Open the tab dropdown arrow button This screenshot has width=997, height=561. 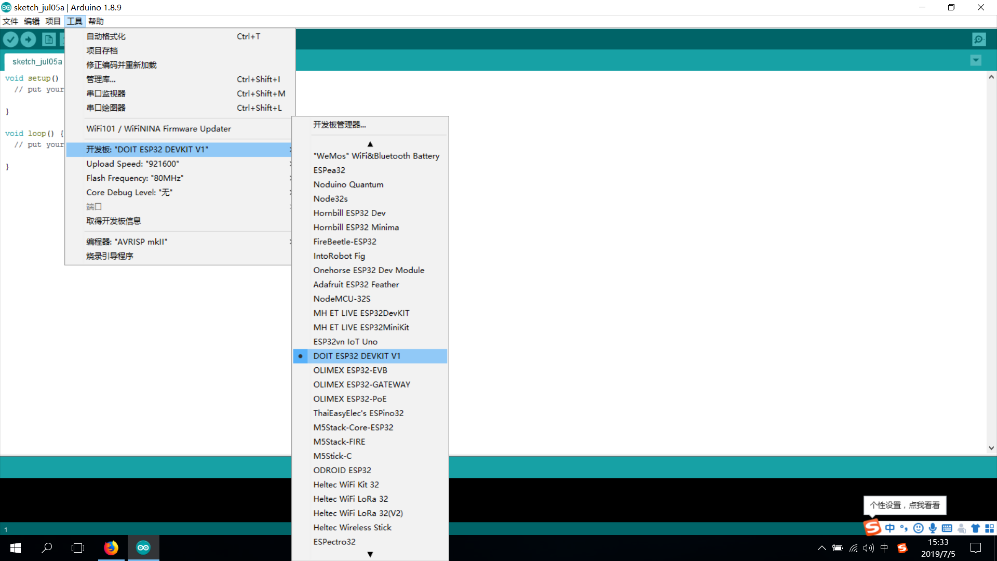point(976,60)
